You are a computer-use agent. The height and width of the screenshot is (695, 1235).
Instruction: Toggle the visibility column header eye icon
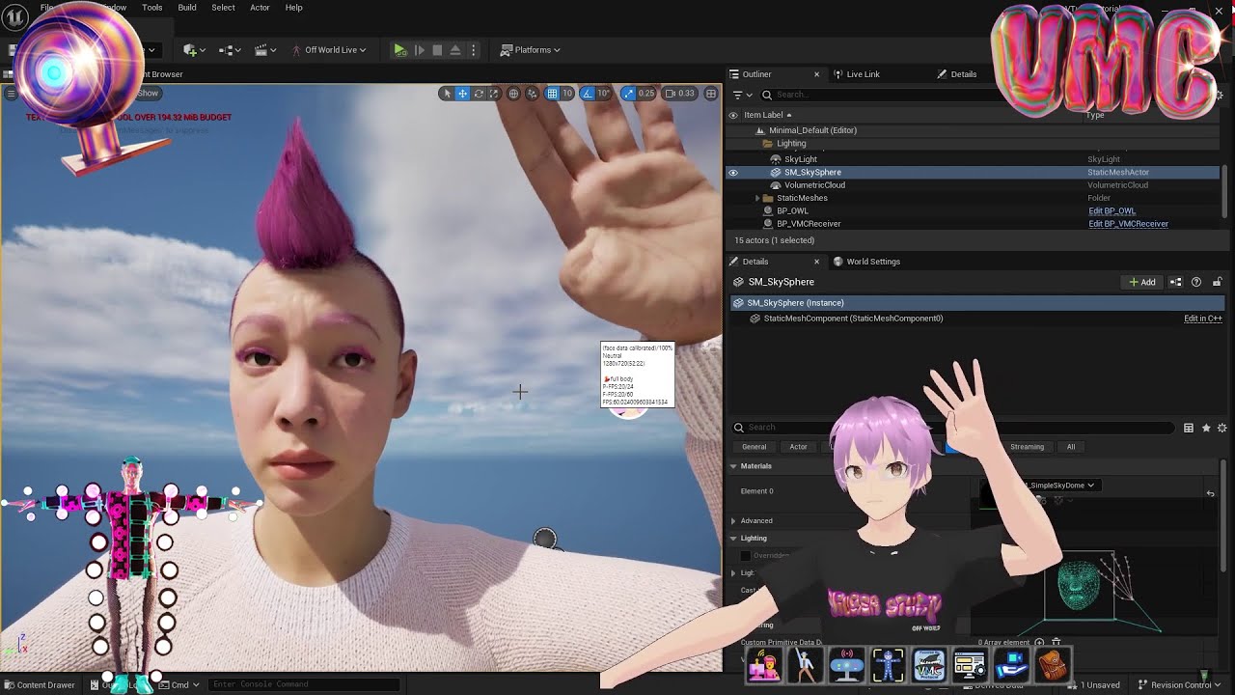click(x=733, y=115)
